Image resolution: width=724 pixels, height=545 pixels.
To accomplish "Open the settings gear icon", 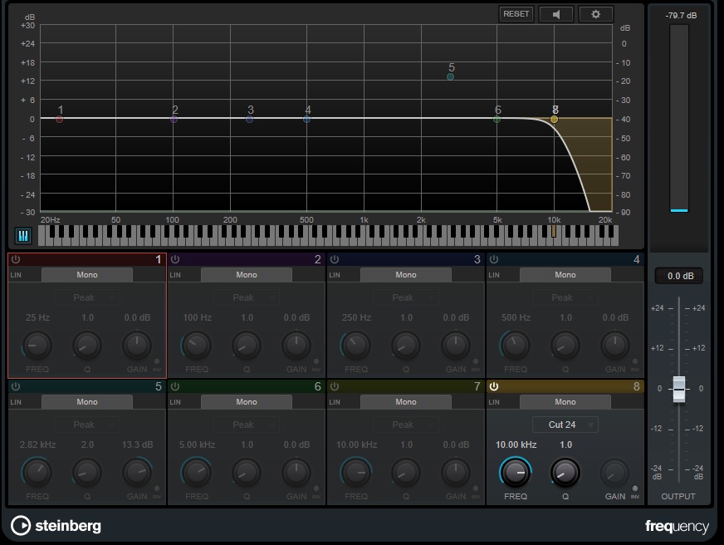I will click(x=595, y=14).
